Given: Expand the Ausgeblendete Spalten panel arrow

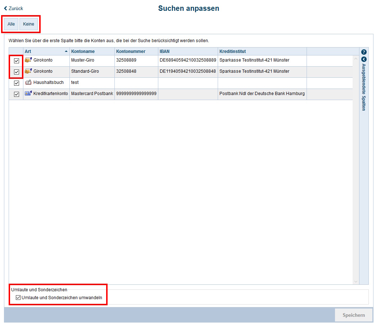Looking at the screenshot, I should point(364,59).
